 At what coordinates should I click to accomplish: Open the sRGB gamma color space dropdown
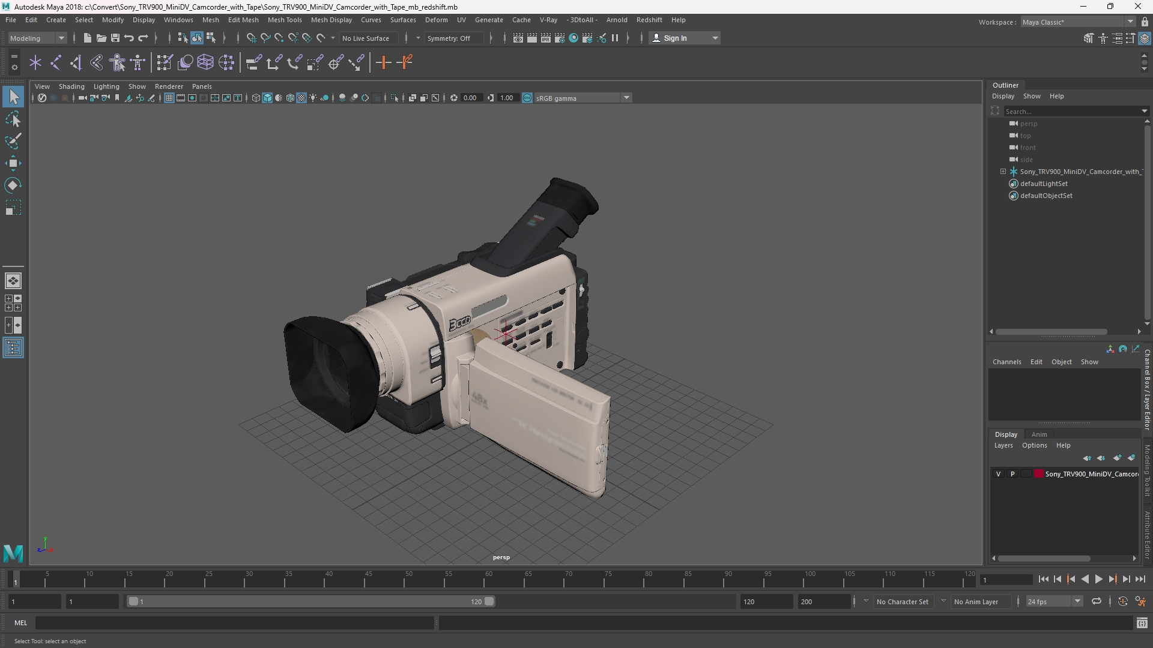pos(583,98)
